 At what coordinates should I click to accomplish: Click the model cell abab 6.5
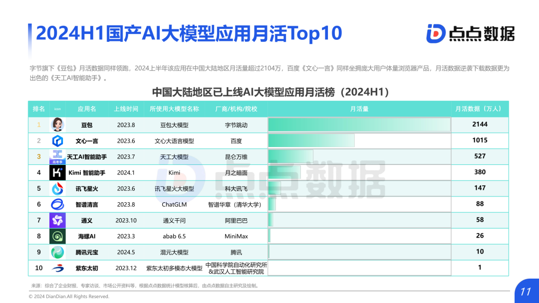tap(174, 236)
